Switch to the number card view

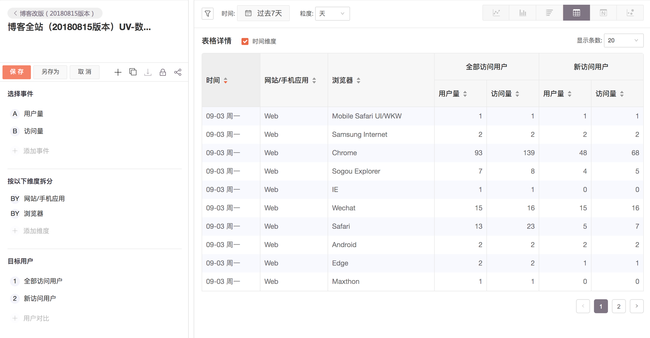click(x=603, y=13)
